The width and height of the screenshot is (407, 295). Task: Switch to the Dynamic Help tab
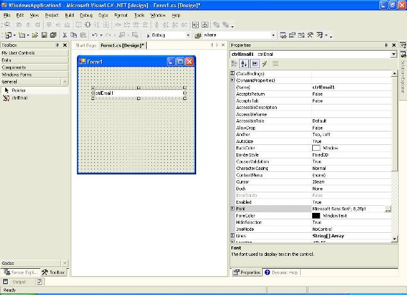pos(281,273)
